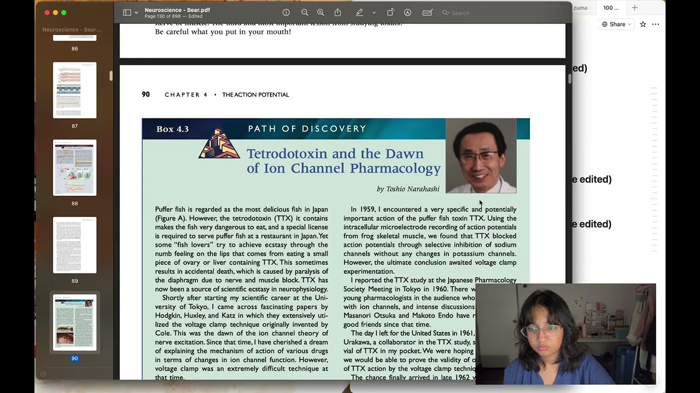
Task: Open the Share menu icon in Preview
Action: click(x=337, y=13)
